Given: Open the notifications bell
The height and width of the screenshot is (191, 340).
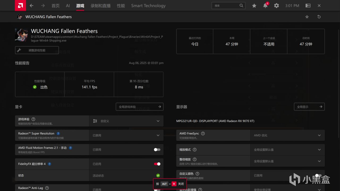Looking at the screenshot, I should [265, 6].
